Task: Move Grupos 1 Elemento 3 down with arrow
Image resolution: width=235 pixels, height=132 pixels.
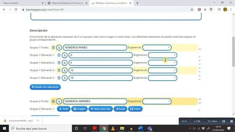Action: pyautogui.click(x=199, y=72)
